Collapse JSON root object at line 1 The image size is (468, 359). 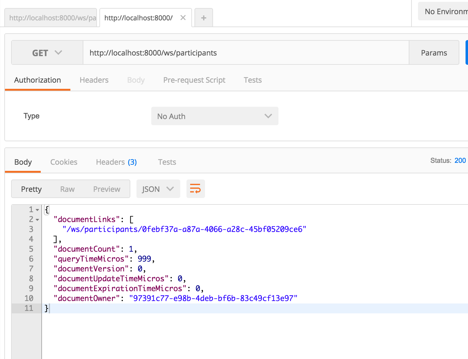pyautogui.click(x=37, y=210)
